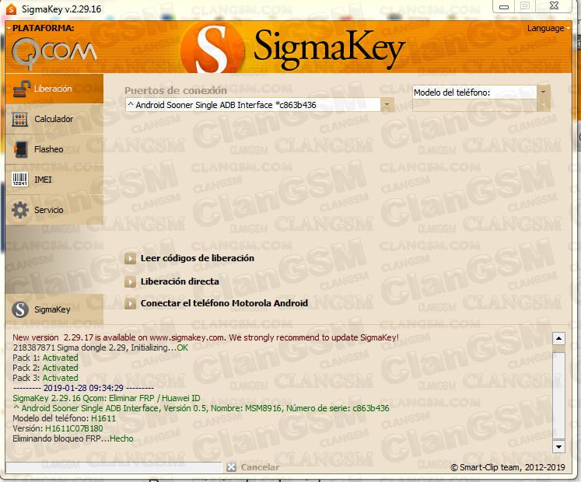Image resolution: width=581 pixels, height=482 pixels.
Task: Open the lower phone model dropdown arrow
Action: [x=543, y=105]
